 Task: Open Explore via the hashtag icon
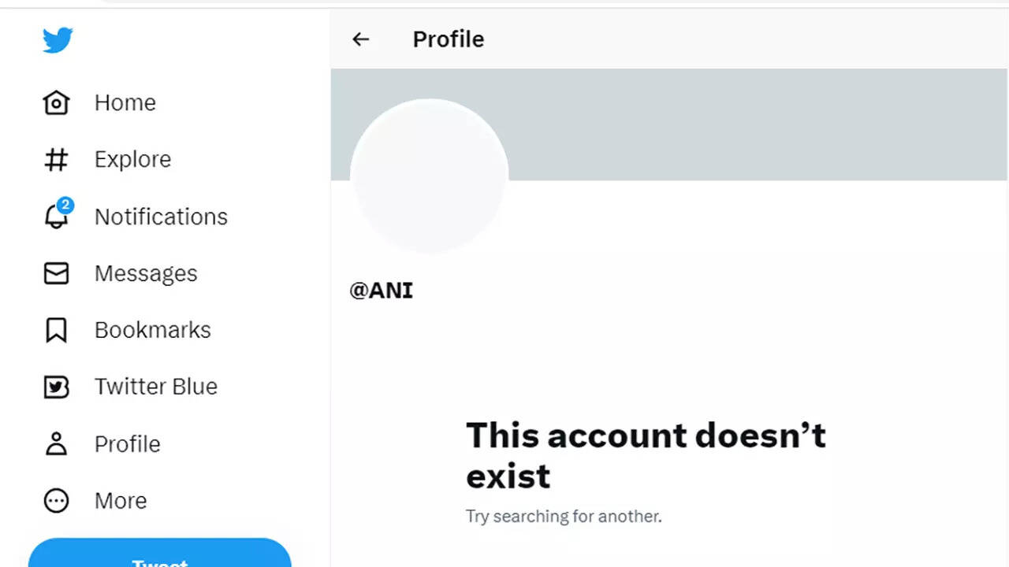56,160
